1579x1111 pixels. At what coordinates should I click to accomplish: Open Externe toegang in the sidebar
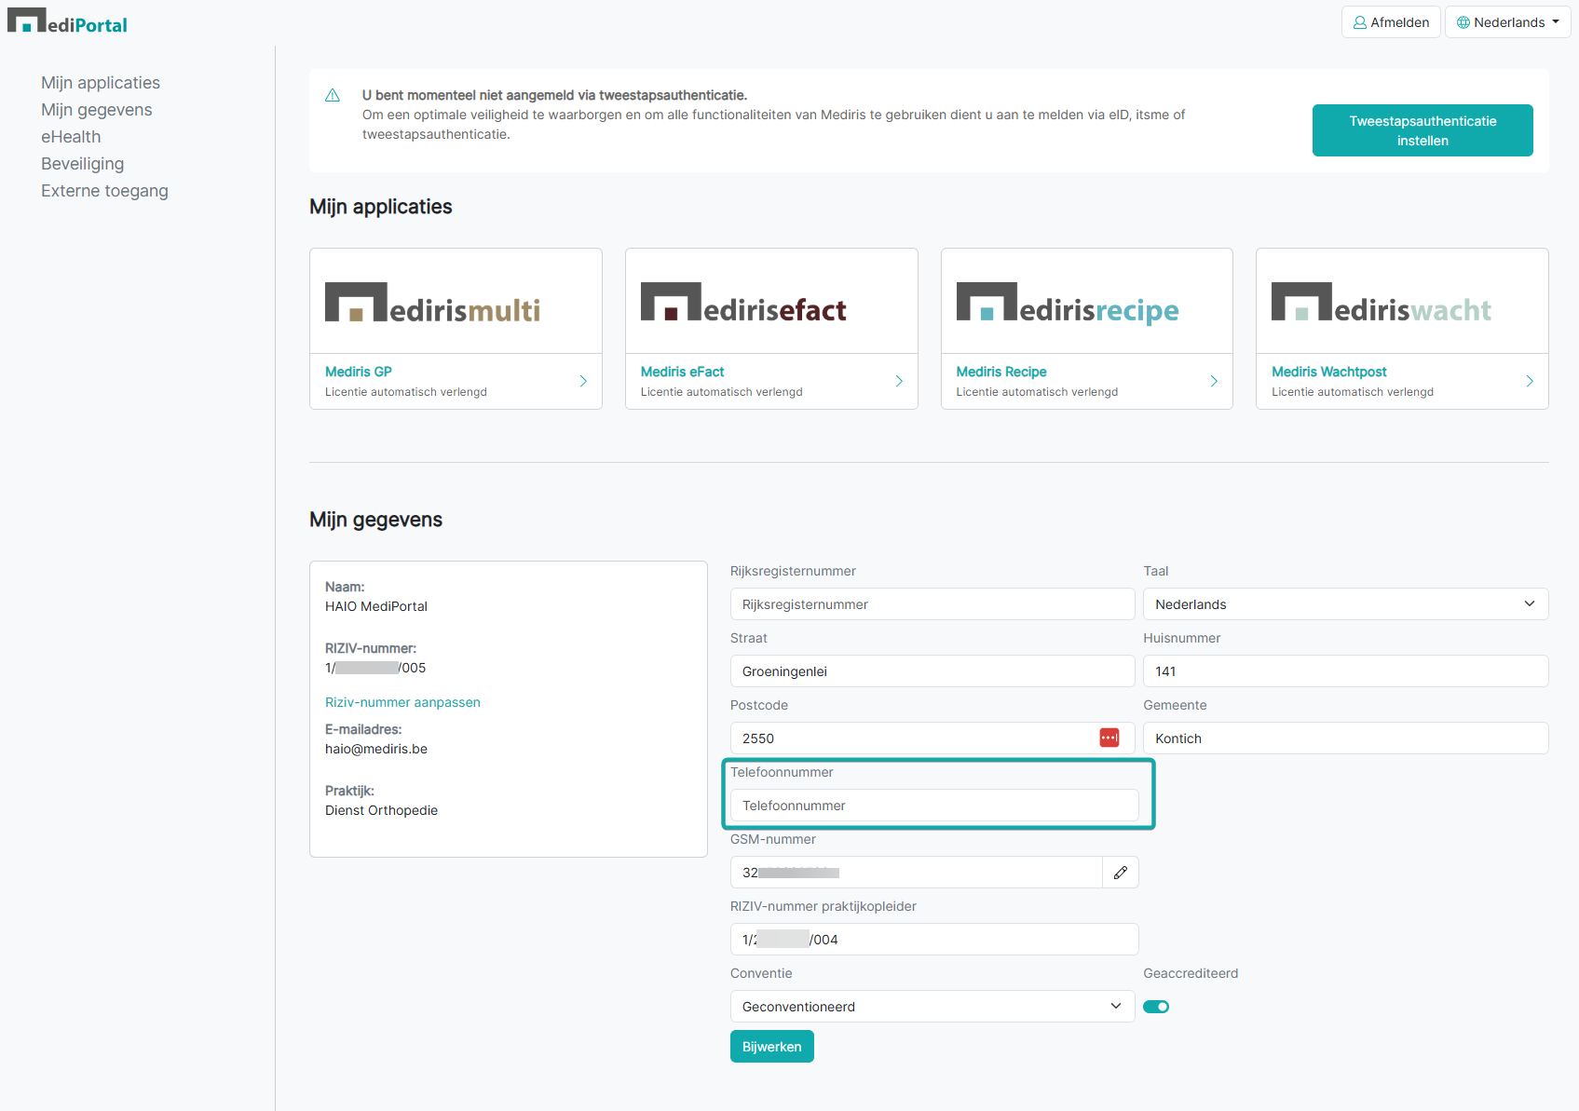tap(104, 191)
